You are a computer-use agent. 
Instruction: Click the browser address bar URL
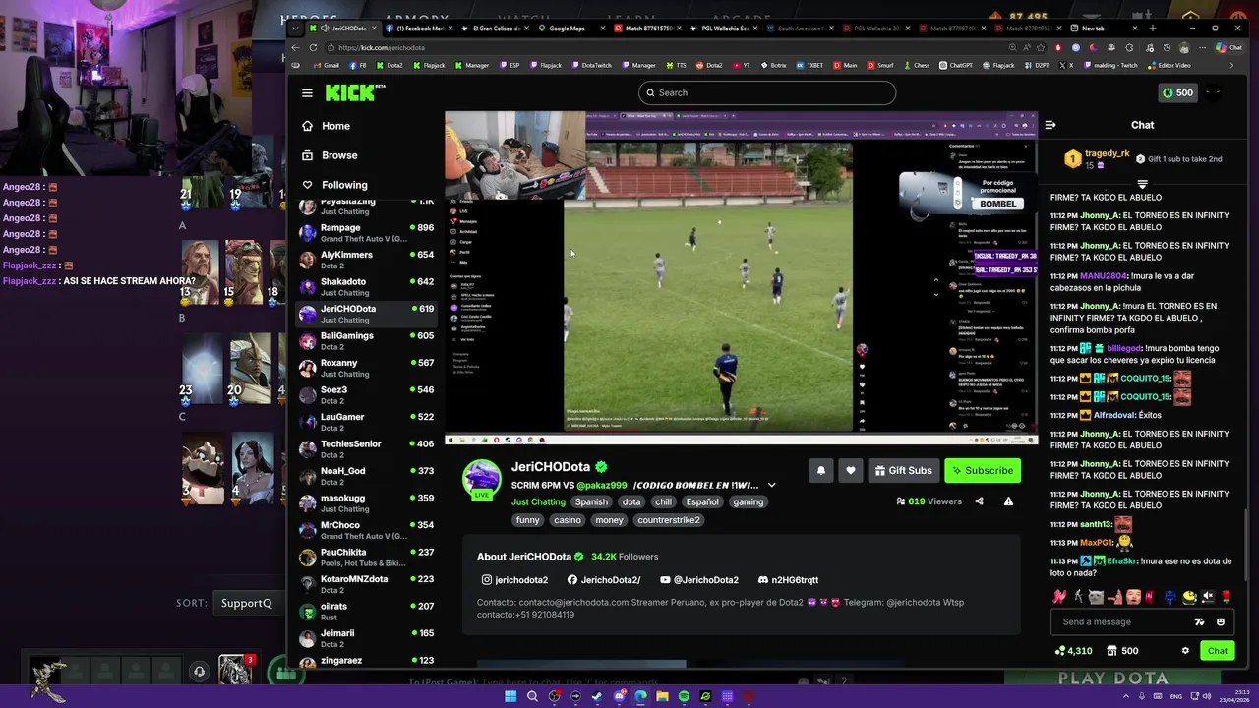tap(382, 47)
